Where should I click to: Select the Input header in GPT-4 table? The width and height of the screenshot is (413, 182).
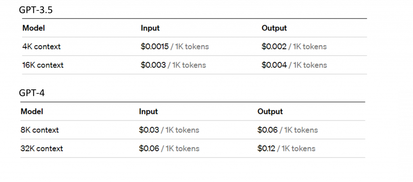[x=148, y=112]
